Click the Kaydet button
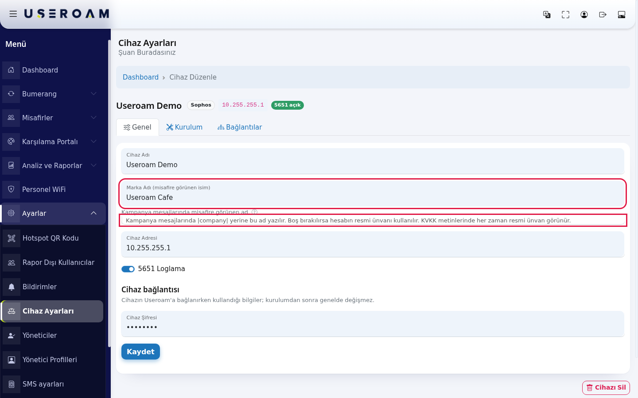The height and width of the screenshot is (398, 638). tap(140, 352)
